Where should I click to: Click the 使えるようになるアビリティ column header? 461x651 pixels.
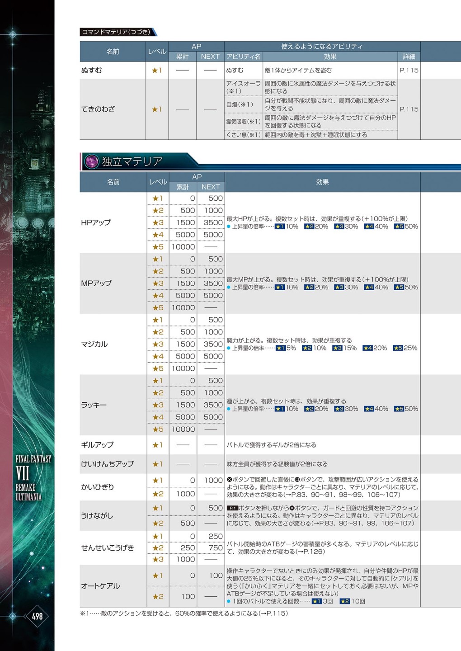322,47
